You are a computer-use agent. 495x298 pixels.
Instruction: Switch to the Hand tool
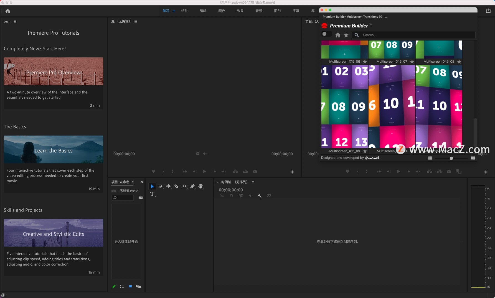(x=201, y=186)
